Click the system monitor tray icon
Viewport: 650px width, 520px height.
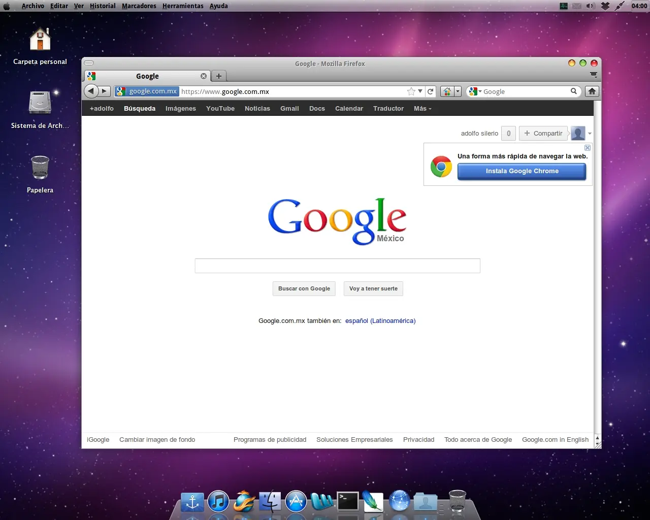point(564,6)
